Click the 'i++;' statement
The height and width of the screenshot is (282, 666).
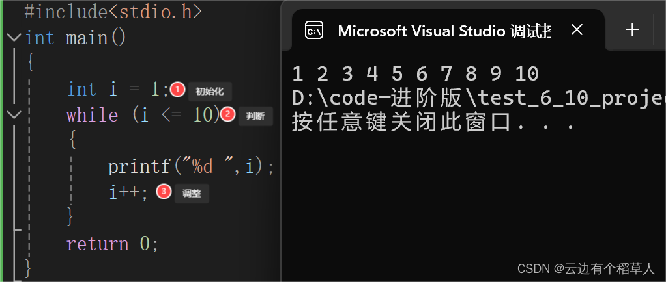pos(128,193)
